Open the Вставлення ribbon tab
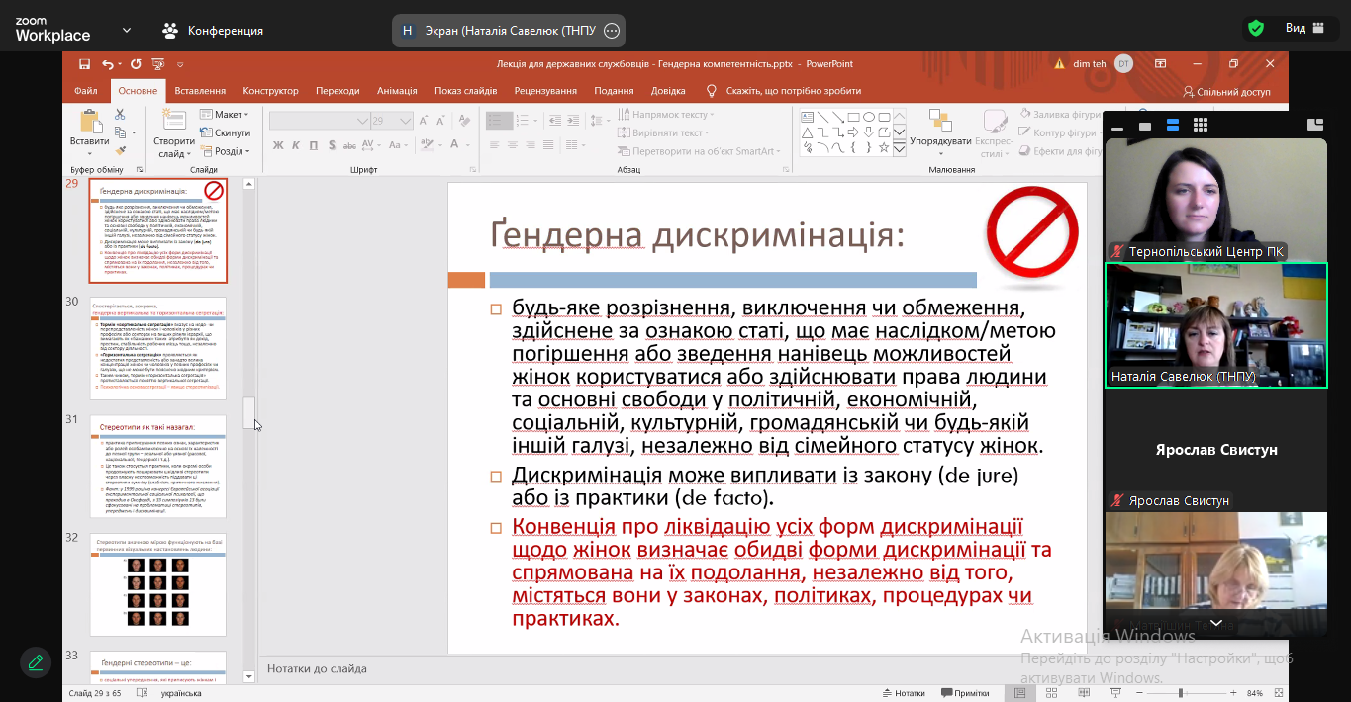This screenshot has height=702, width=1351. [x=200, y=91]
